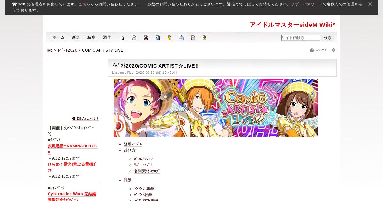Jump to the ﾗﾝｷﾝｸﾞ報酬 subsection
The height and width of the screenshot is (201, 383).
(x=144, y=189)
